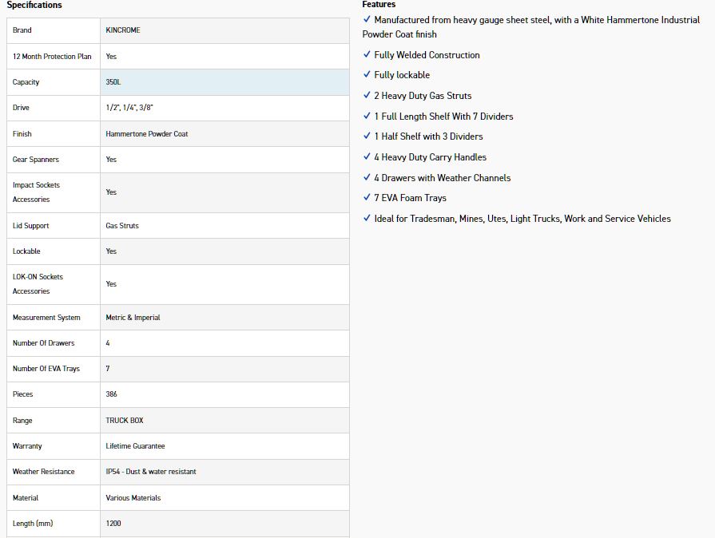Screen dimensions: 715x538
Task: Click the Specifications heading
Action: (34, 6)
